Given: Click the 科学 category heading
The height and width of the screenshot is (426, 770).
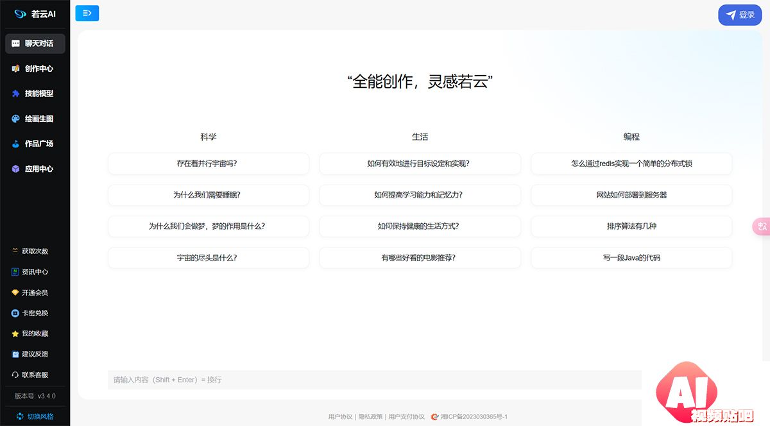Looking at the screenshot, I should click(209, 137).
